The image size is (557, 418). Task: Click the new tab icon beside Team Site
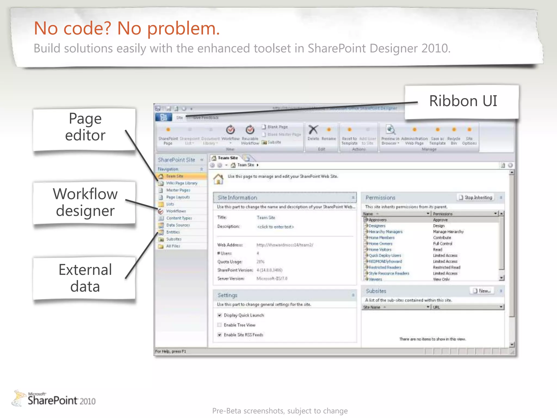pos(247,158)
